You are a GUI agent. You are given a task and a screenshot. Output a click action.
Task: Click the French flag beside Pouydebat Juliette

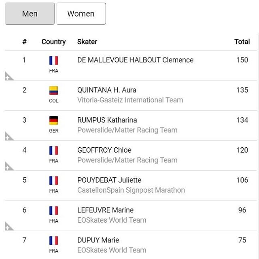click(x=53, y=180)
